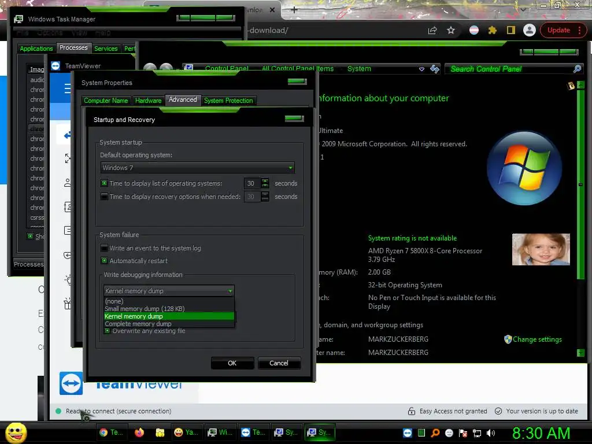This screenshot has height=444, width=592.
Task: Disable Automatically restart checkbox
Action: [104, 261]
